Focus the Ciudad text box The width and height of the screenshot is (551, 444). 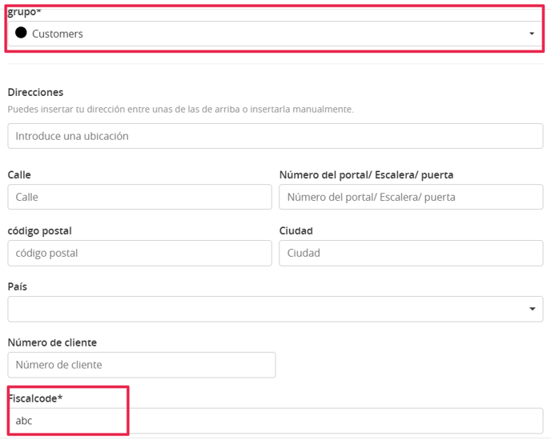411,253
